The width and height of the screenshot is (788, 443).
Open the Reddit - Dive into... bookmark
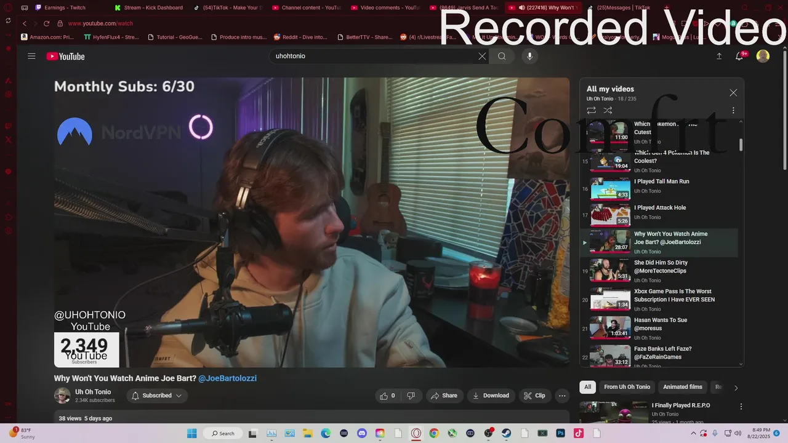[300, 37]
